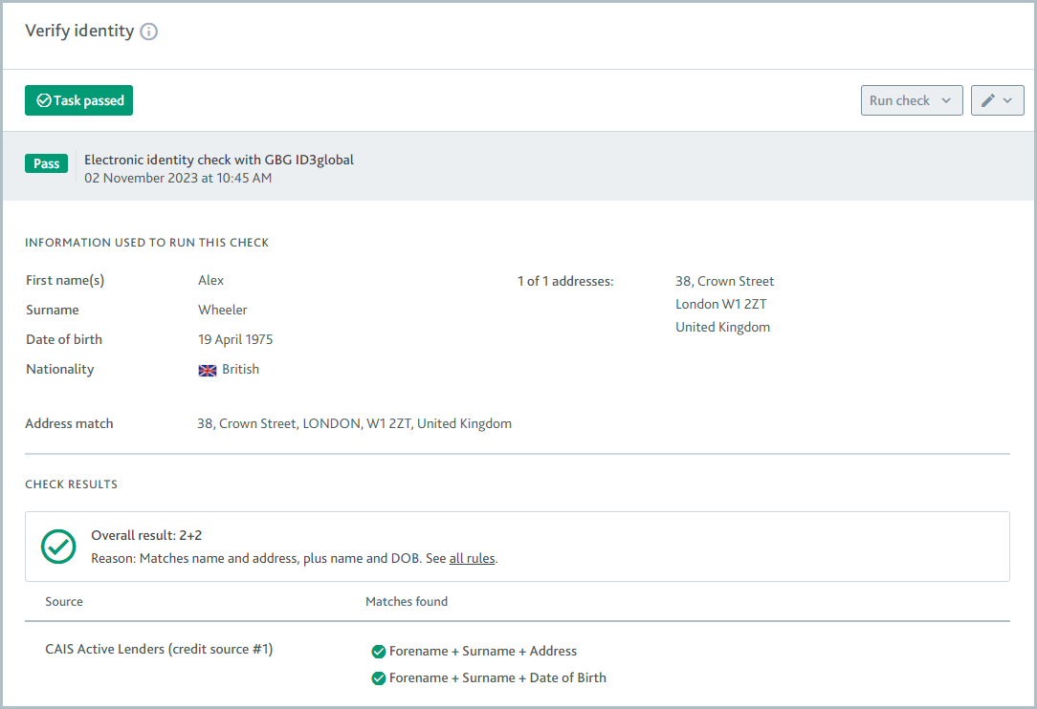This screenshot has width=1037, height=709.
Task: Click the green circled check next to Overall result
Action: coord(57,547)
